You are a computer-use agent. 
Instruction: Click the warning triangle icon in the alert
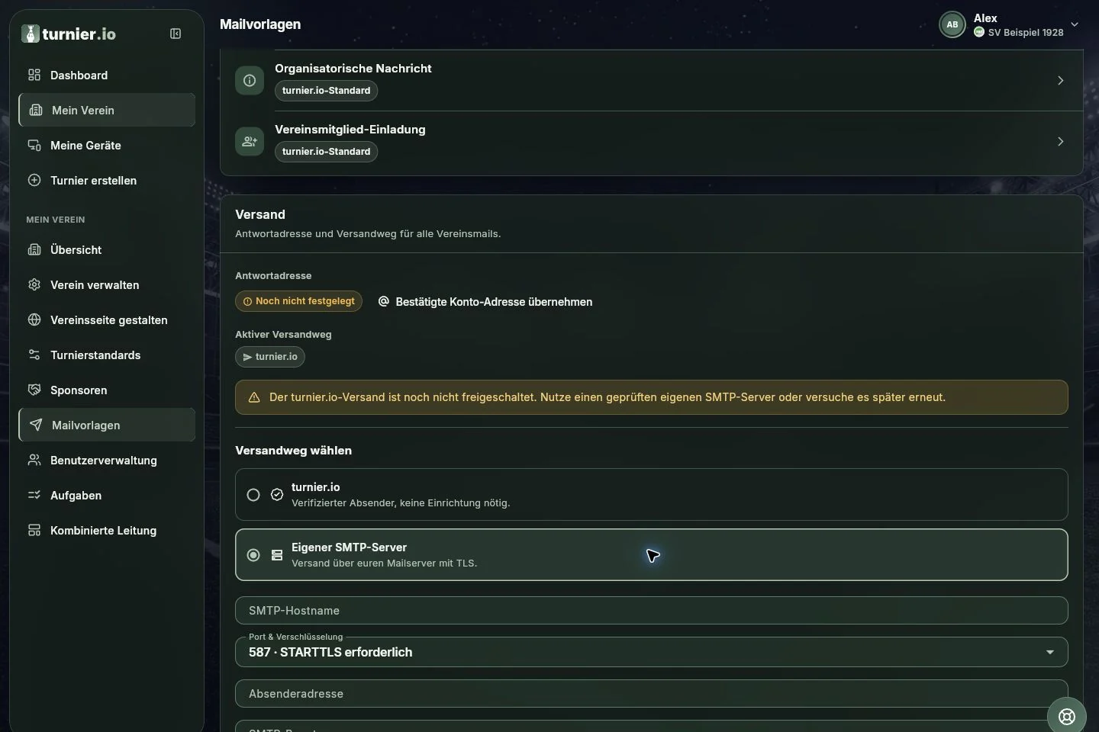click(254, 397)
